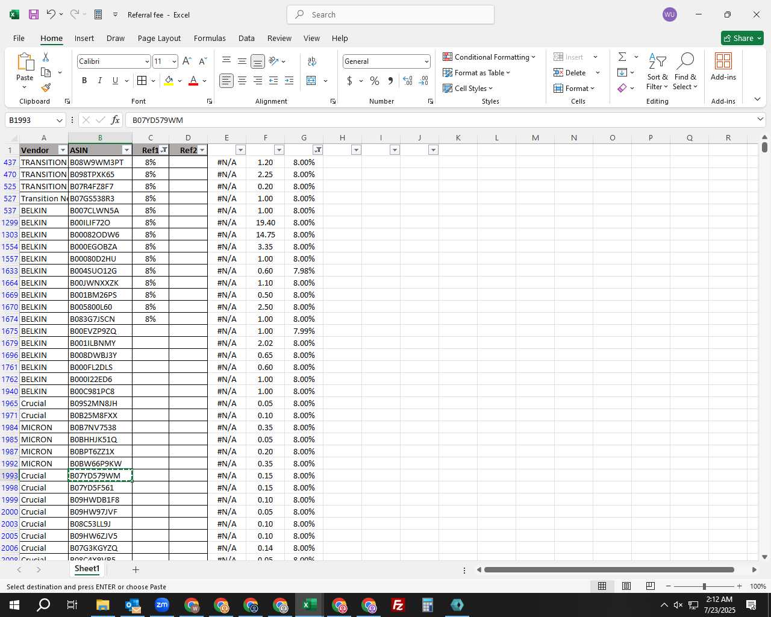The image size is (771, 617).
Task: Open FileZilla from the taskbar
Action: [x=398, y=605]
